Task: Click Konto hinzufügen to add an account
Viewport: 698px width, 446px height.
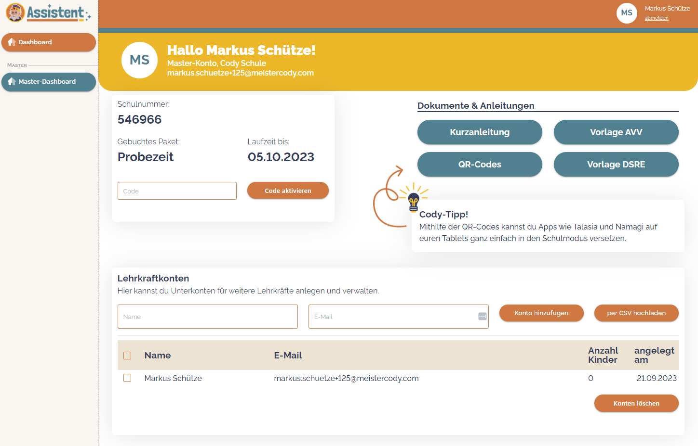Action: (x=541, y=313)
